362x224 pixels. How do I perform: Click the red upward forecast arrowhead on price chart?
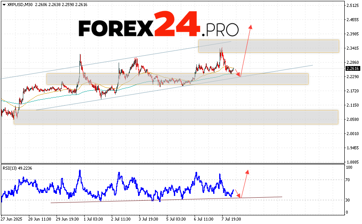(250, 27)
